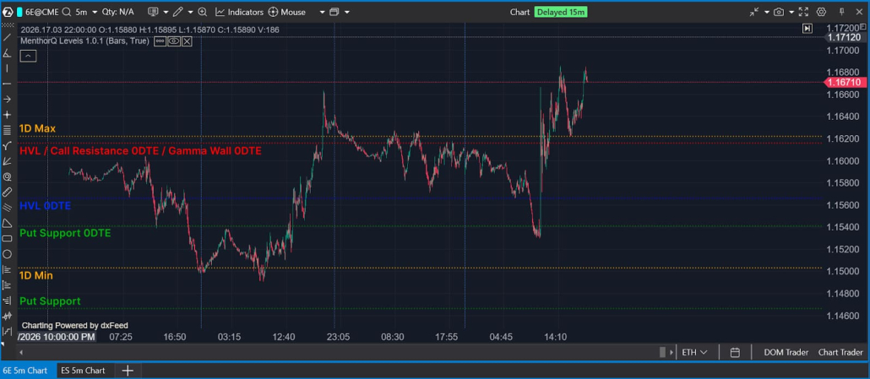
Task: Select the pencil drawing tool icon
Action: click(x=178, y=12)
